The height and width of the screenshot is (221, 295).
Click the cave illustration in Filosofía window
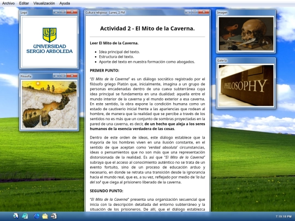coord(49,105)
